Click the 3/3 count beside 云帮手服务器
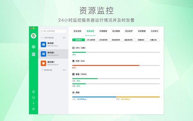Viewport: 193px width, 121px height. 64,38
